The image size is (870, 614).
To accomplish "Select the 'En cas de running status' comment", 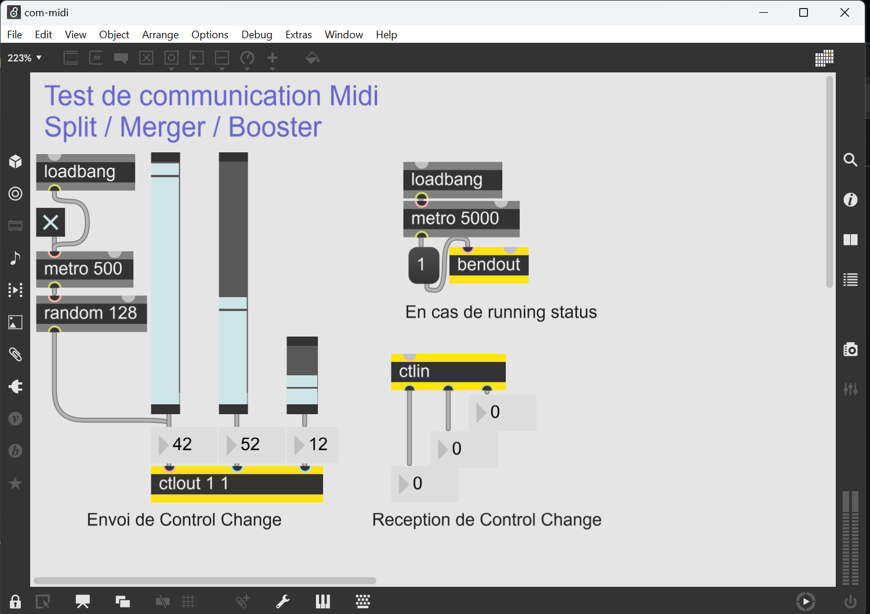I will tap(501, 312).
